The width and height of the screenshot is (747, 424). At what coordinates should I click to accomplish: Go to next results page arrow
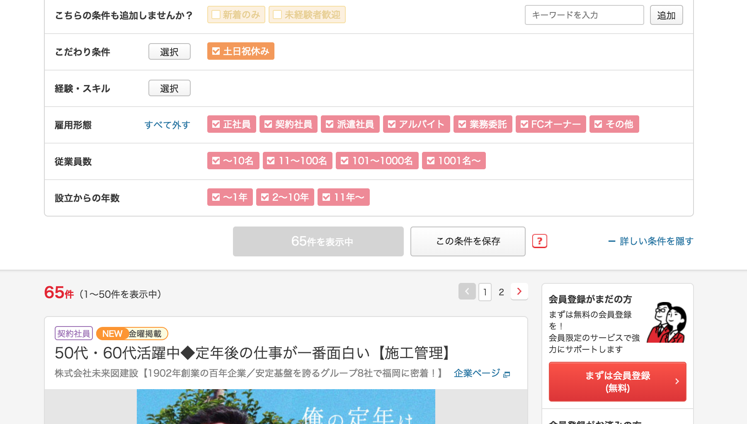[x=519, y=292]
